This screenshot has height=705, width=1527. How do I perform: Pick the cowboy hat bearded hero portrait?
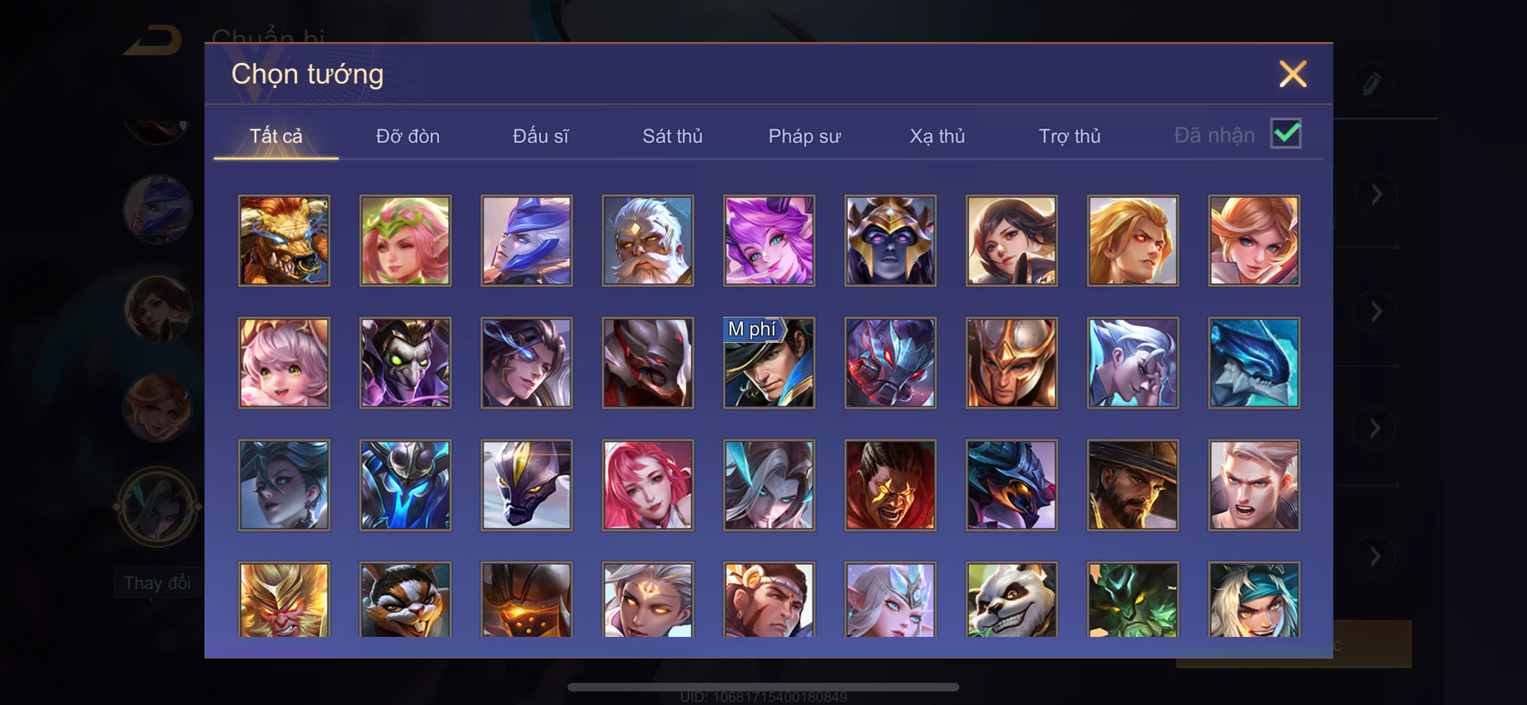[x=1132, y=485]
